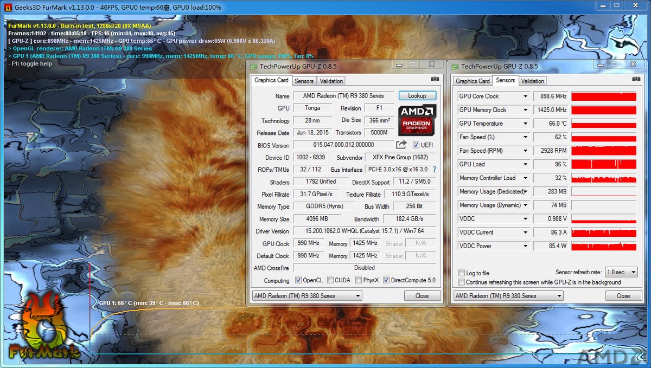The image size is (651, 368).
Task: Select Graphics Card tab in left GPU-Z window
Action: point(272,80)
